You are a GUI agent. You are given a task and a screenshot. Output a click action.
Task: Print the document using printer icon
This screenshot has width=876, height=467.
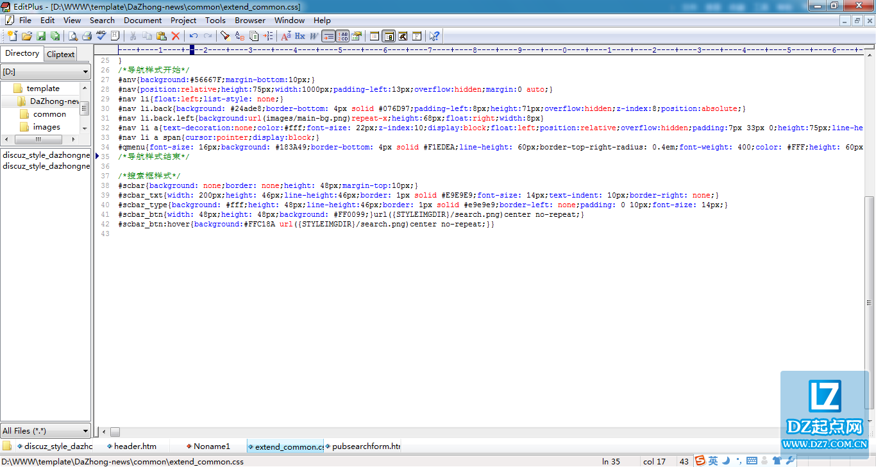pos(87,36)
